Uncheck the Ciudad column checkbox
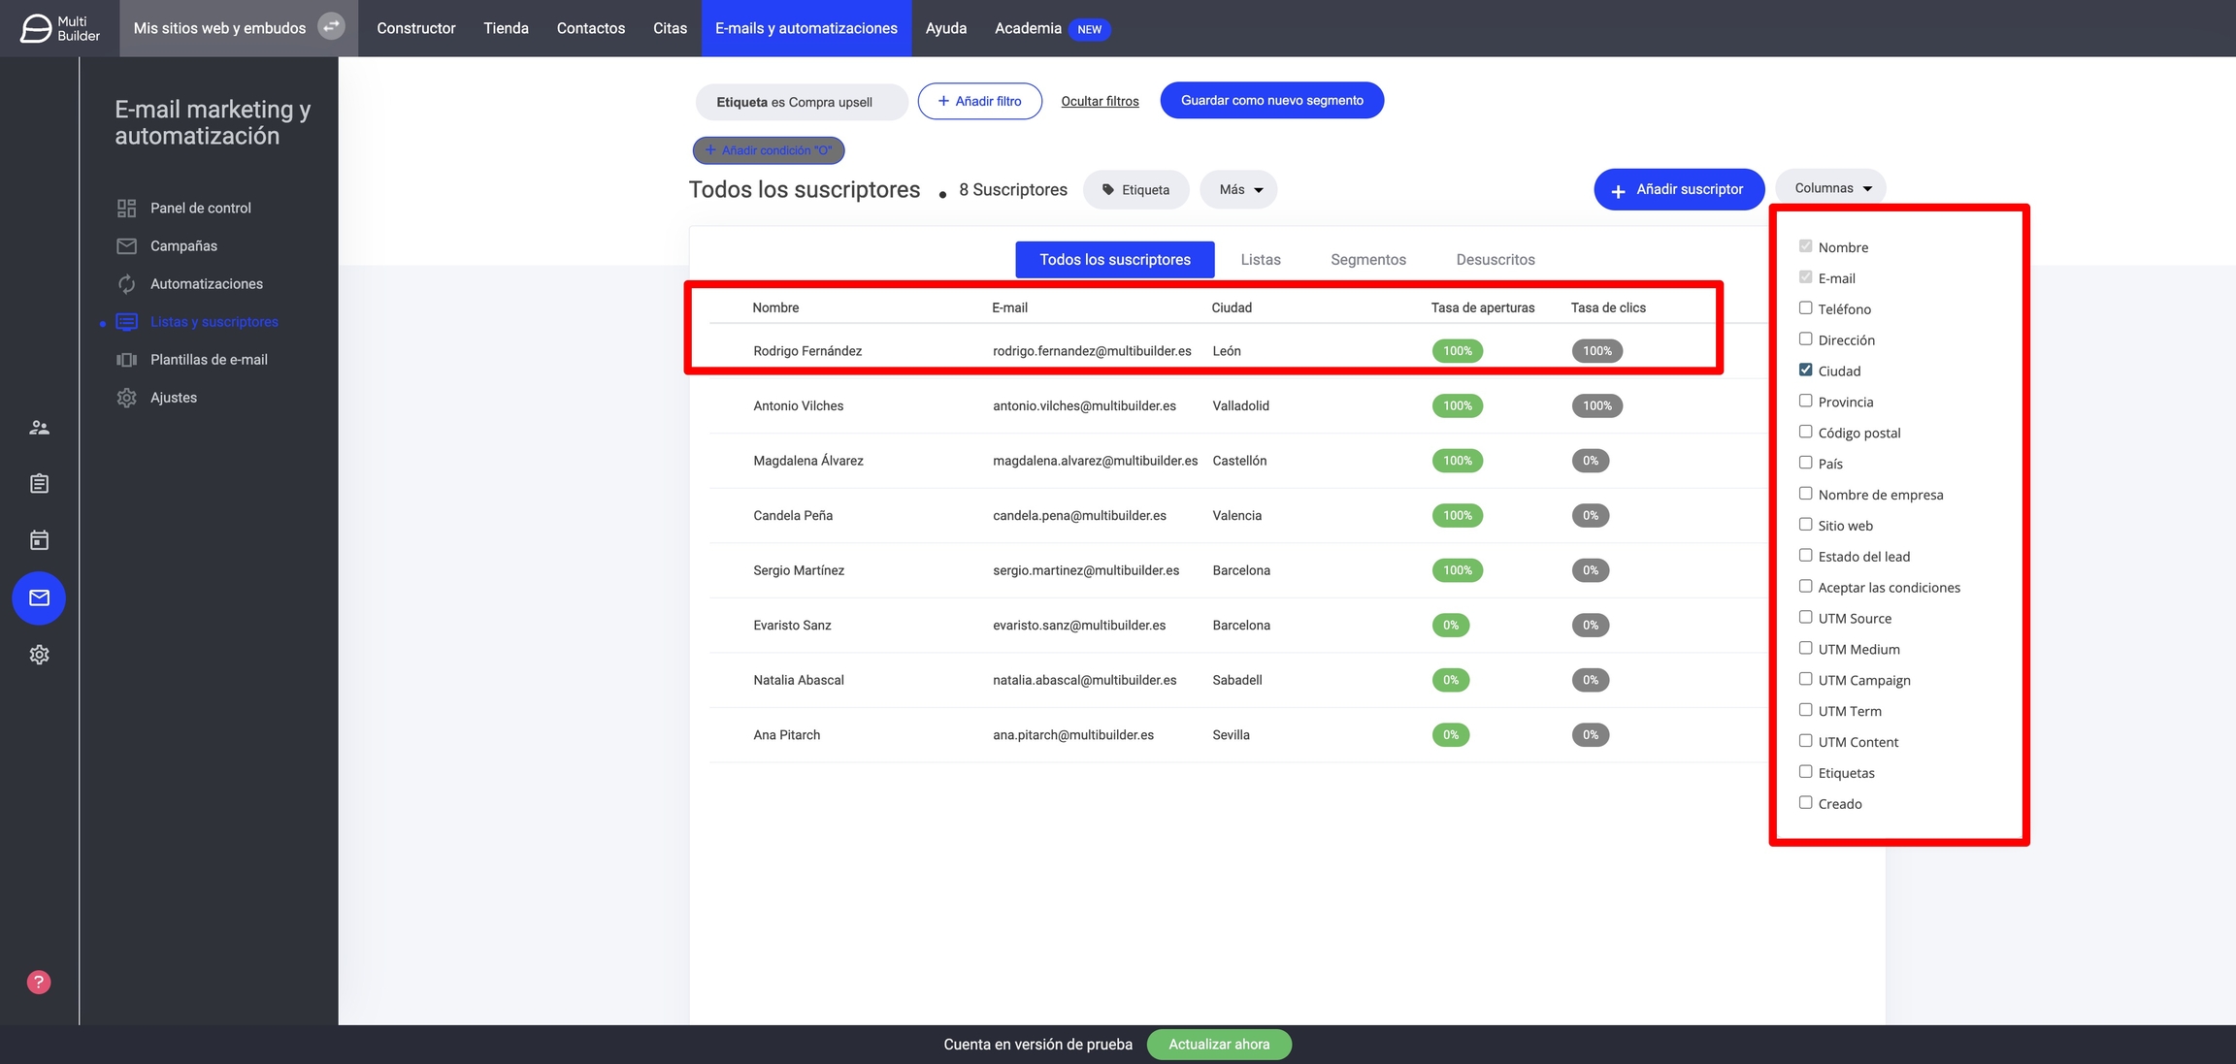Viewport: 2236px width, 1064px height. tap(1805, 371)
